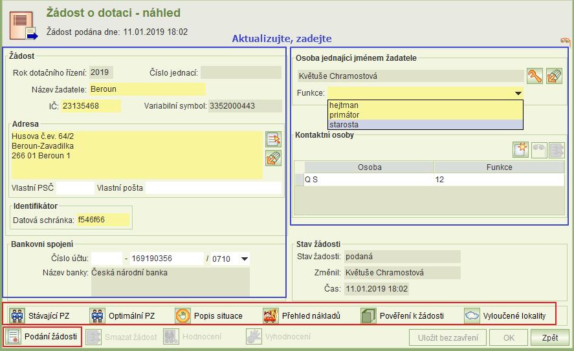The height and width of the screenshot is (351, 574).
Task: Click the address select icon beside Adresa
Action: (274, 140)
